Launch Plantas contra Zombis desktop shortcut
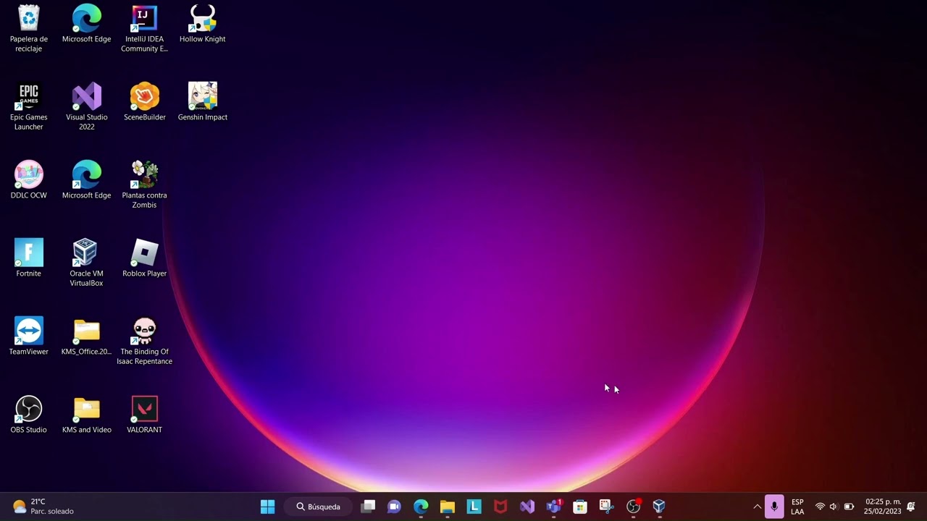Screen dimensions: 927x521 coord(144,185)
